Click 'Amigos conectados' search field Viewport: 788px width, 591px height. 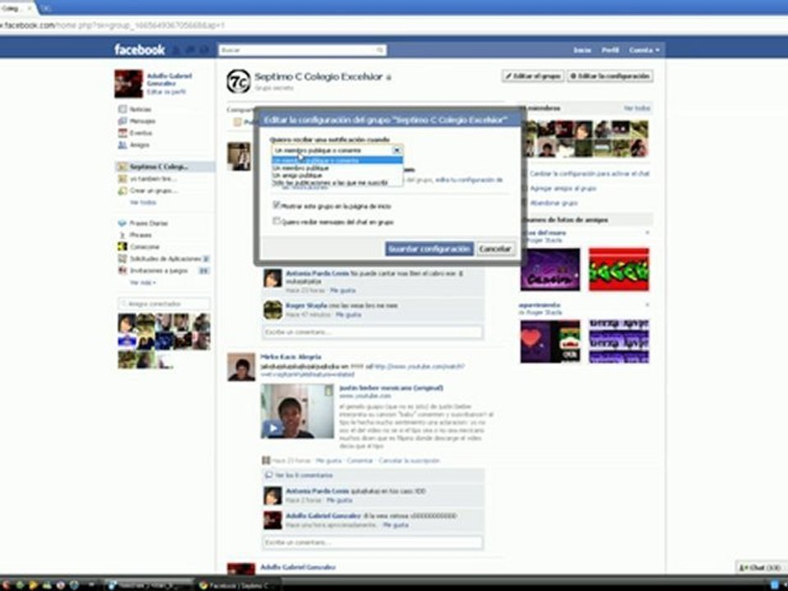164,304
